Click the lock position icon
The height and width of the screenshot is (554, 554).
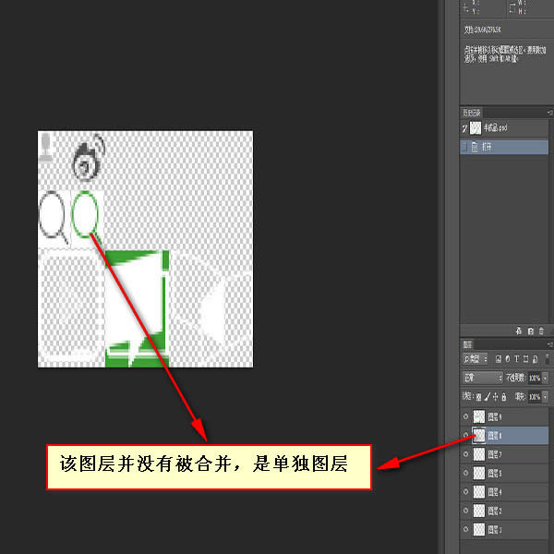click(495, 397)
